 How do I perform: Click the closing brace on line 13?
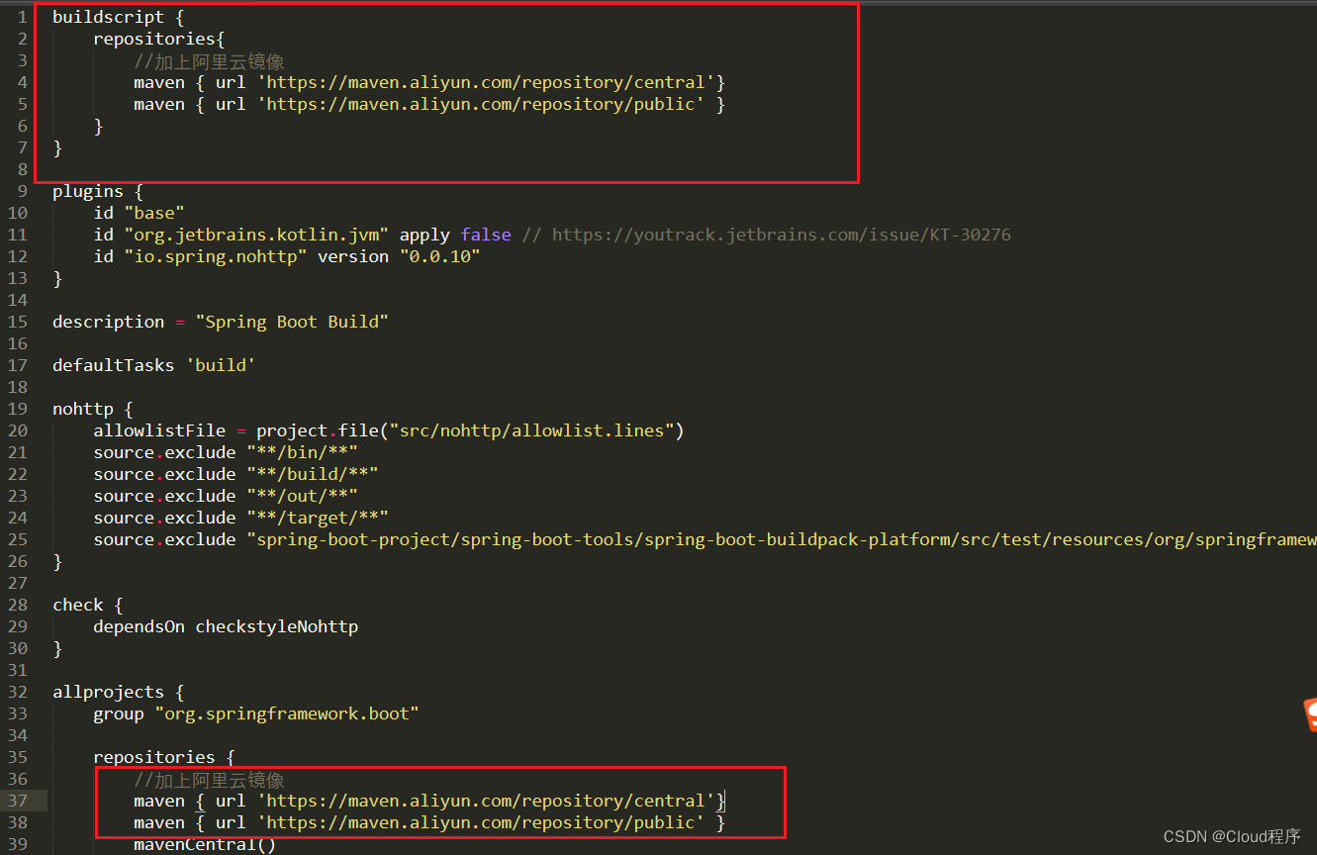[57, 278]
